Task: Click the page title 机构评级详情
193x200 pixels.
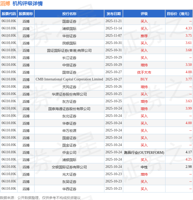Action: [x=28, y=4]
